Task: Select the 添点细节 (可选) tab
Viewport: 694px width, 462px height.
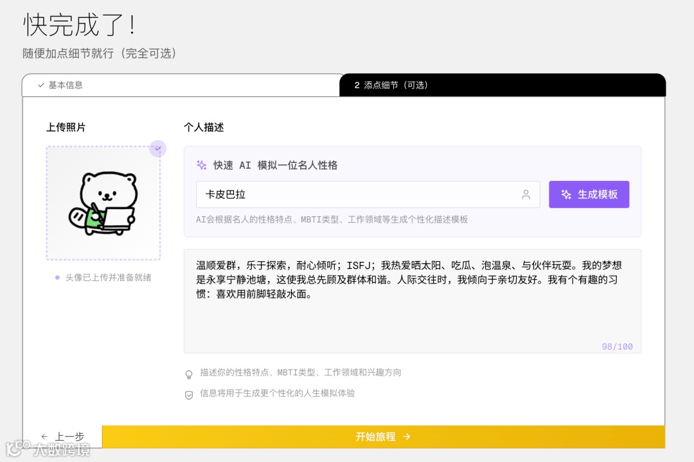Action: tap(503, 85)
